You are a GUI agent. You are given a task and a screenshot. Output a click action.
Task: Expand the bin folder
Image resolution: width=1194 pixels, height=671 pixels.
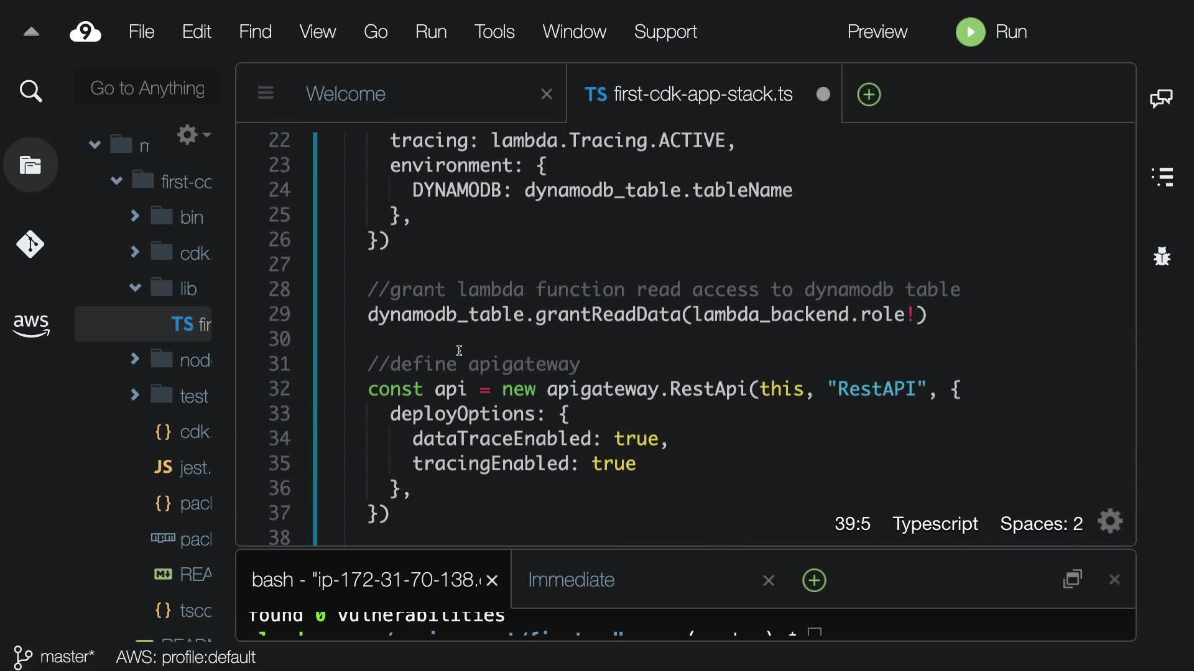point(135,216)
